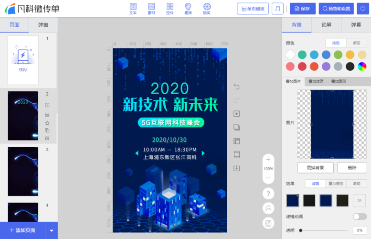Open the 素材 materials tool
The image size is (371, 239).
pos(151,9)
